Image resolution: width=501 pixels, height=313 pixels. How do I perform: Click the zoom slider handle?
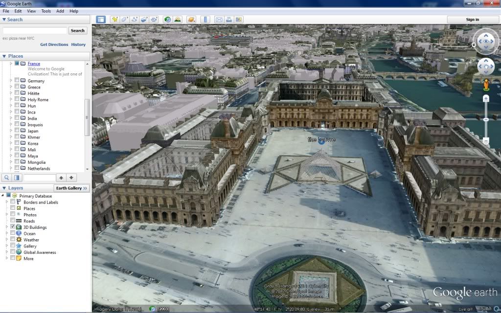coord(486,119)
